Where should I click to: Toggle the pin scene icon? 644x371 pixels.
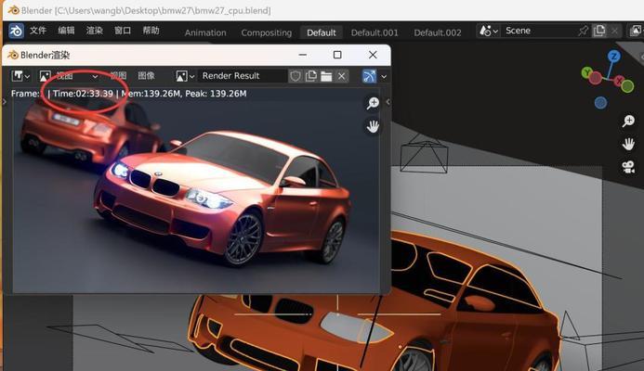tap(584, 31)
